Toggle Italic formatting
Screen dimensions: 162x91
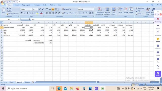(25, 13)
